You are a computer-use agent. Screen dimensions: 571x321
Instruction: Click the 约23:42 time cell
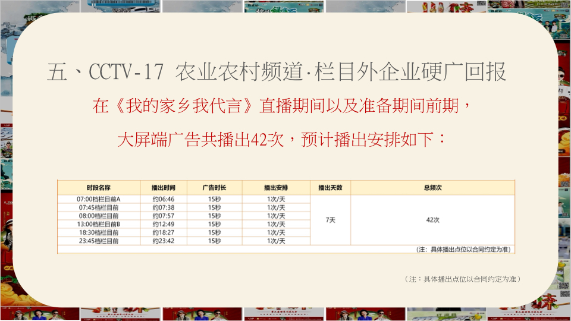[x=164, y=241]
